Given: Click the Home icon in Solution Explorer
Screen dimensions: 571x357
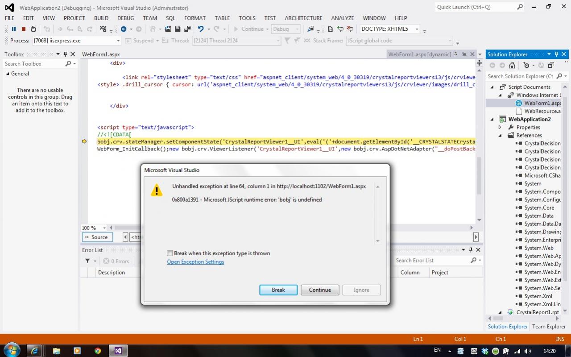Looking at the screenshot, I should 512,65.
